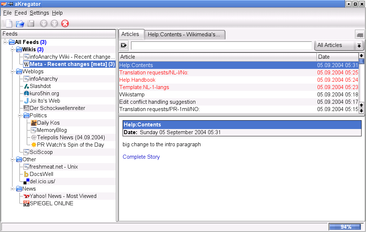The width and height of the screenshot is (366, 232).
Task: Click the clear search filter icon
Action: (x=124, y=45)
